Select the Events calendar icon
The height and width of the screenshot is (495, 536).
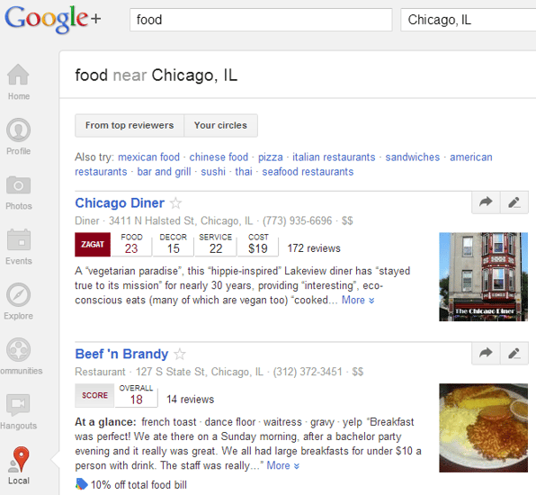click(19, 239)
